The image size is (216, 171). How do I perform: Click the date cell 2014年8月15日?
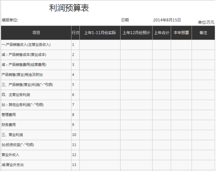[x=167, y=20]
